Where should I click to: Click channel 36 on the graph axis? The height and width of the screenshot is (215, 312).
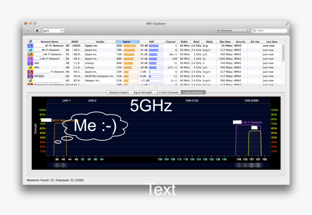pos(57,159)
